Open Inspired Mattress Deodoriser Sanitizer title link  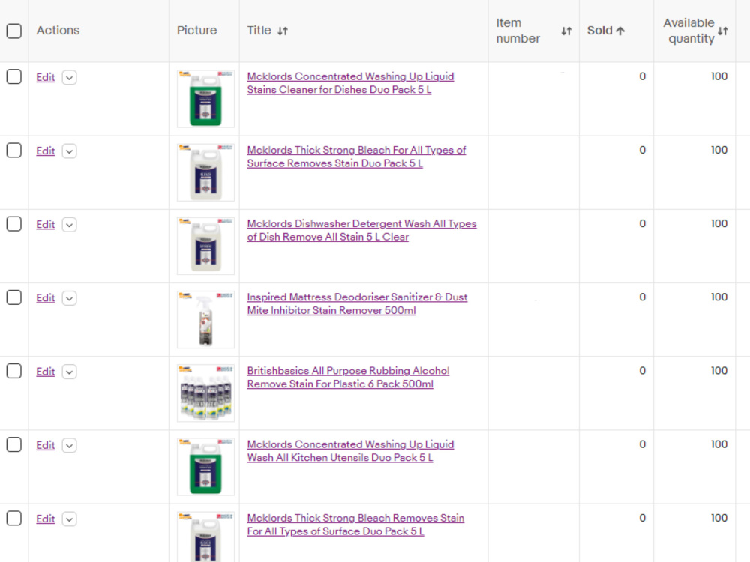(357, 304)
